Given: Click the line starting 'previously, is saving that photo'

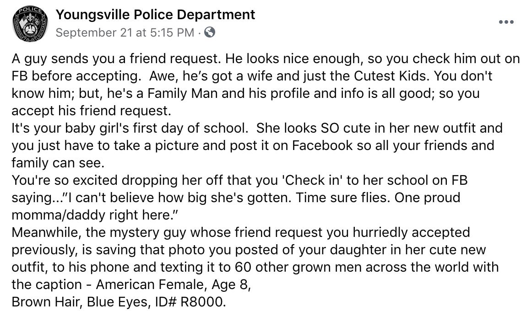Looking at the screenshot, I should point(249,250).
